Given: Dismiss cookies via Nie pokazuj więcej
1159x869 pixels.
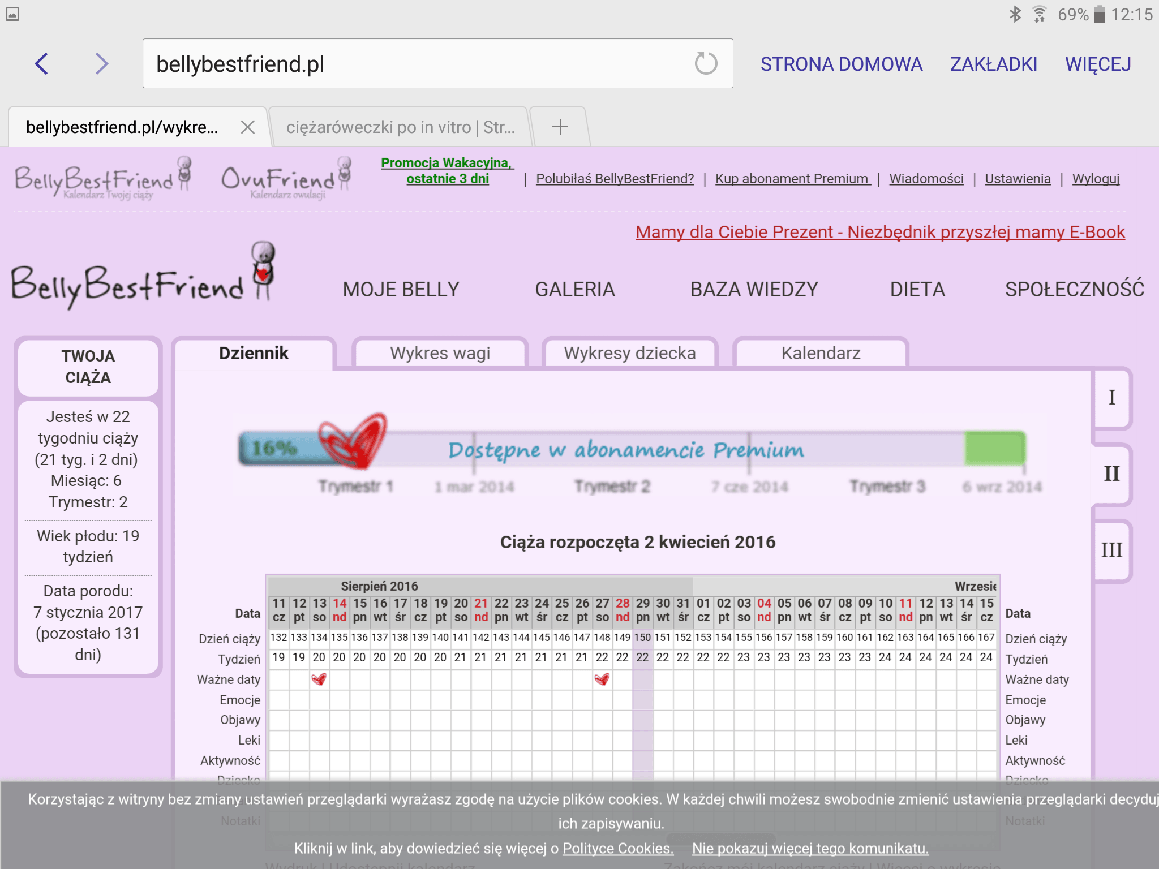Looking at the screenshot, I should (x=810, y=848).
